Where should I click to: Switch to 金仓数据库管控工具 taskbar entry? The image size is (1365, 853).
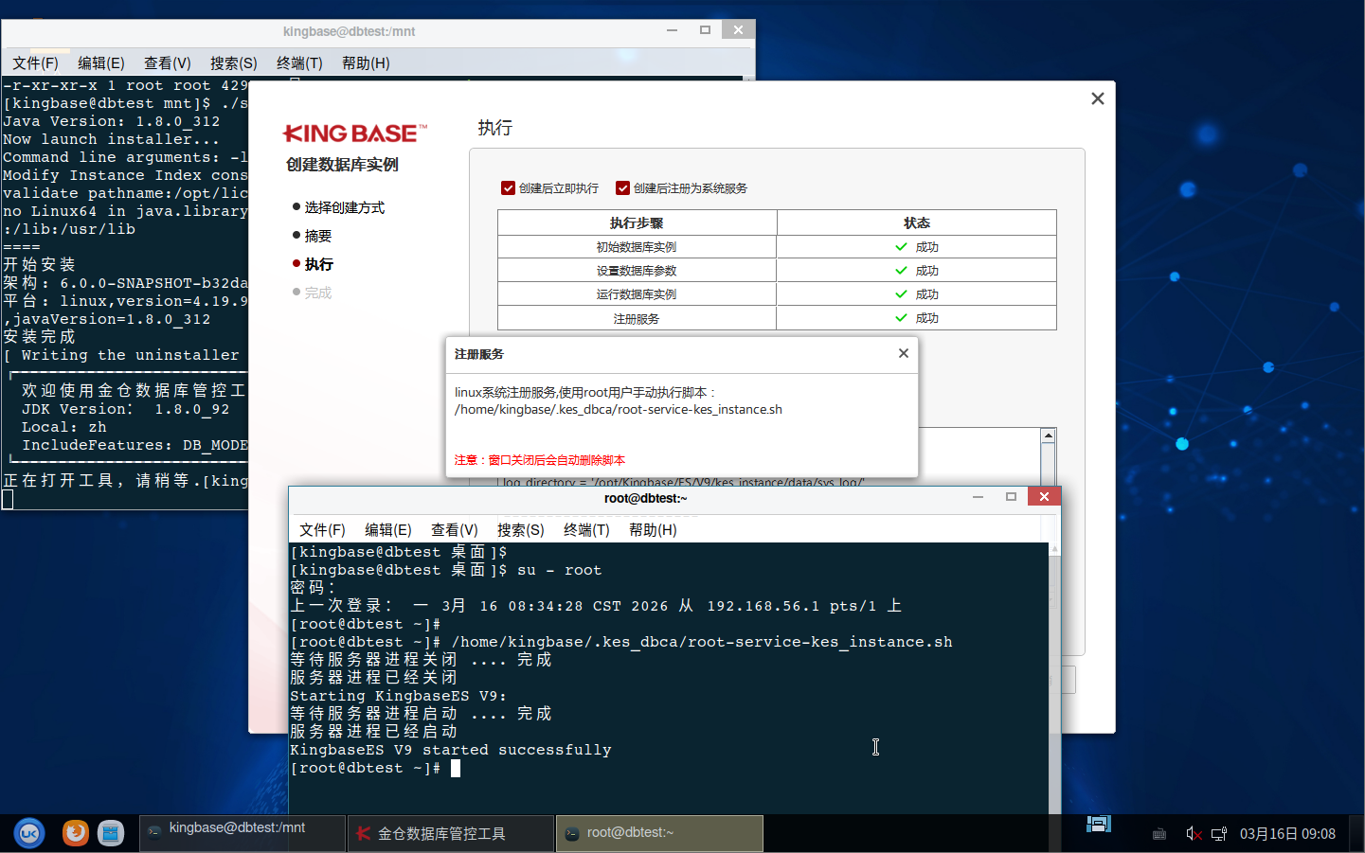point(451,833)
